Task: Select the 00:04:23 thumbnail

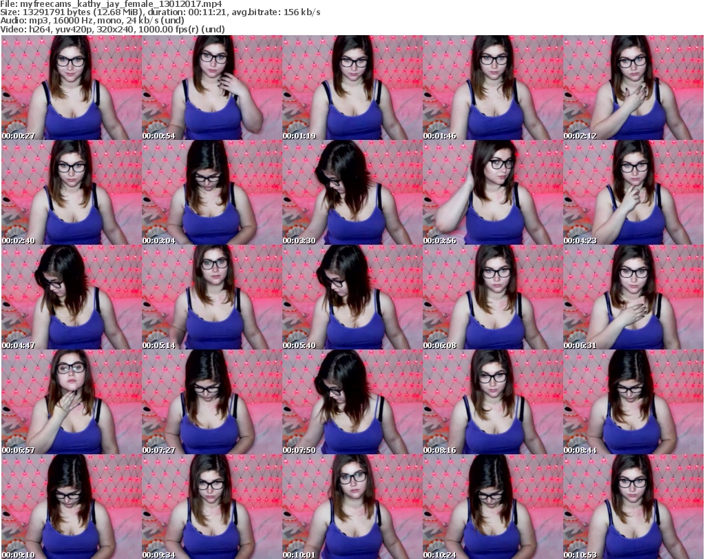Action: 633,192
